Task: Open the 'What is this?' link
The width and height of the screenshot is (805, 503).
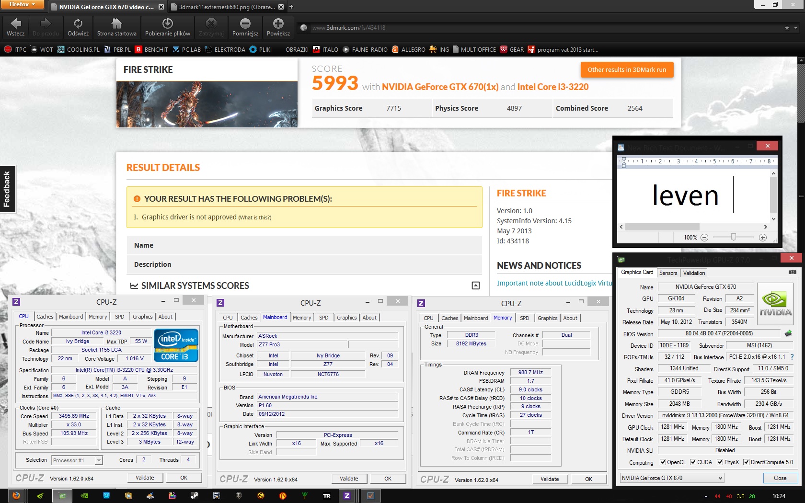Action: pyautogui.click(x=255, y=217)
